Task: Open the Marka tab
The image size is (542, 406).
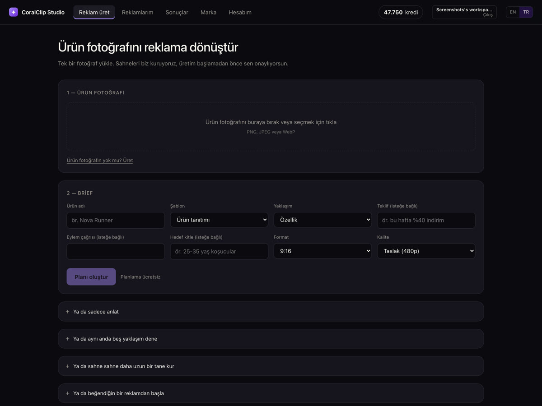Action: coord(208,12)
